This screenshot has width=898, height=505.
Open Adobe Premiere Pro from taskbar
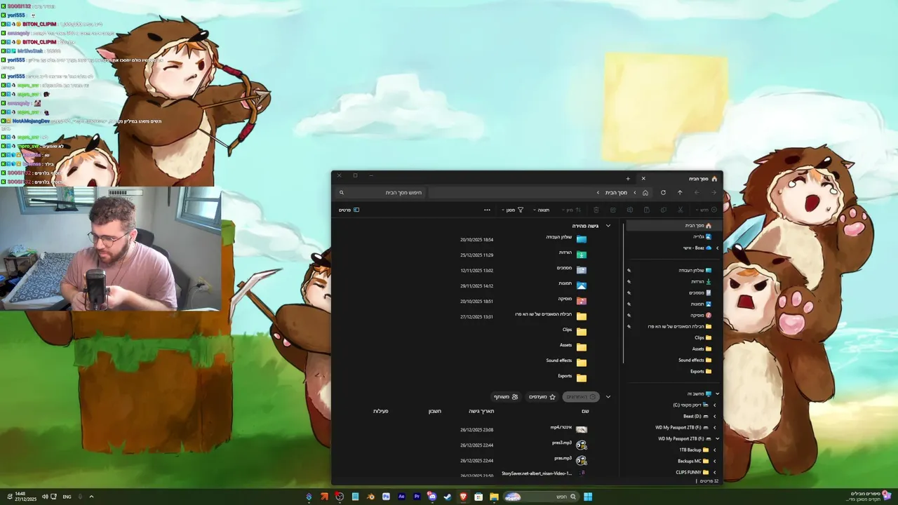[x=417, y=497]
